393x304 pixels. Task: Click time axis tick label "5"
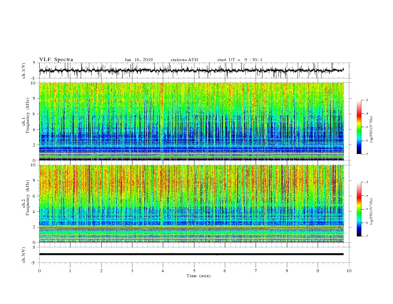(x=194, y=271)
